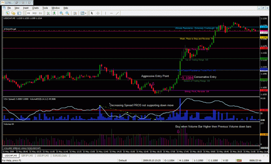Click the VSA Spread1 indicator label
The height and width of the screenshot is (164, 271).
[29, 99]
